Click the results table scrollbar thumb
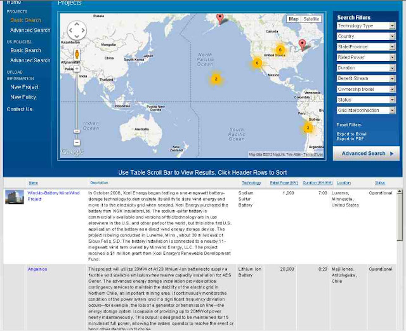406x331 pixels. (x=400, y=218)
